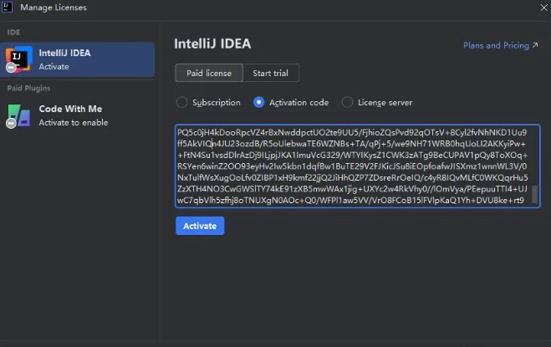Select the IntelliJ IDEA entry in the sidebar
Image resolution: width=551 pixels, height=347 pixels.
[78, 59]
